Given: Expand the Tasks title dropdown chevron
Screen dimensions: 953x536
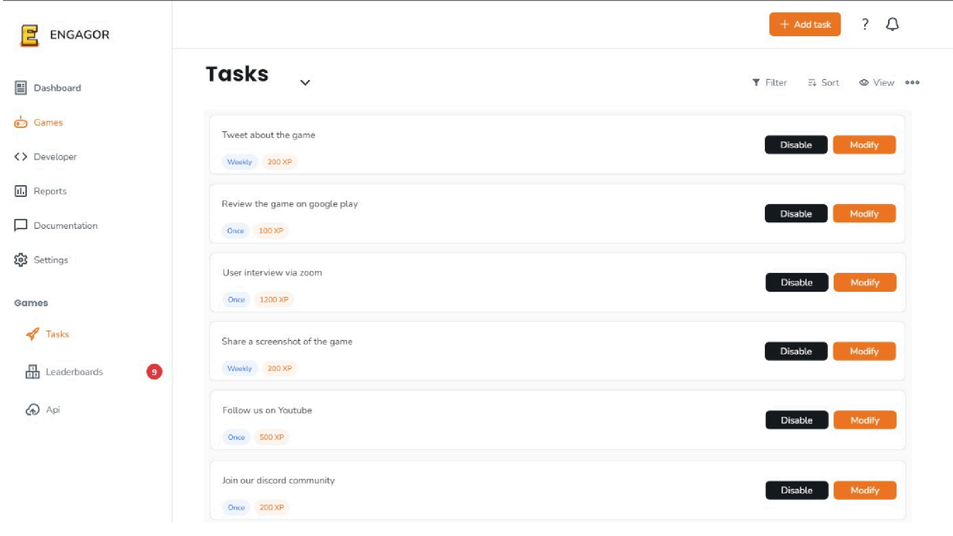Looking at the screenshot, I should 305,82.
